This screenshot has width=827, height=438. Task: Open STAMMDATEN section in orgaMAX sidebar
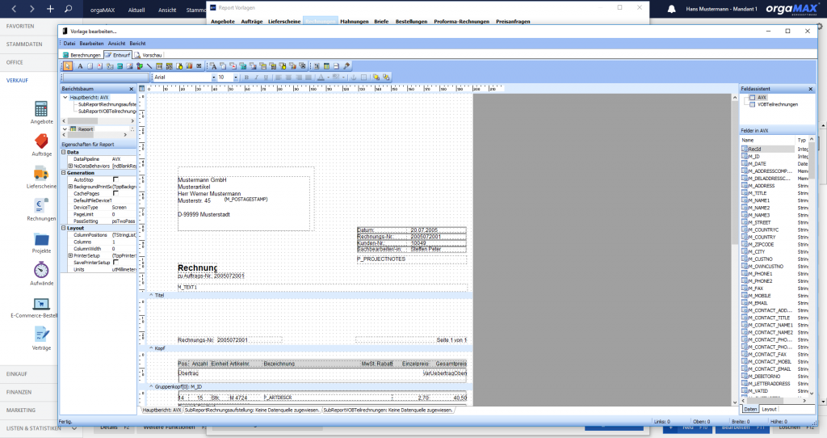coord(24,44)
